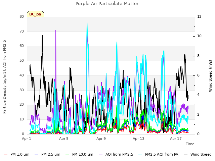
Task: Click the highest cyan peak near Apr 7
Action: pyautogui.click(x=87, y=23)
